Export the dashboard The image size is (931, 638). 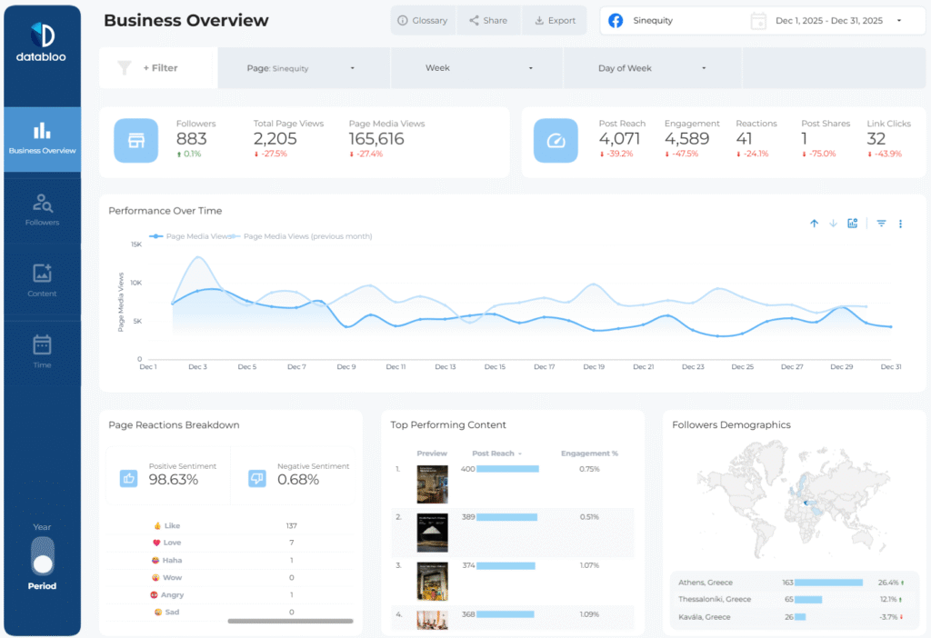coord(555,21)
